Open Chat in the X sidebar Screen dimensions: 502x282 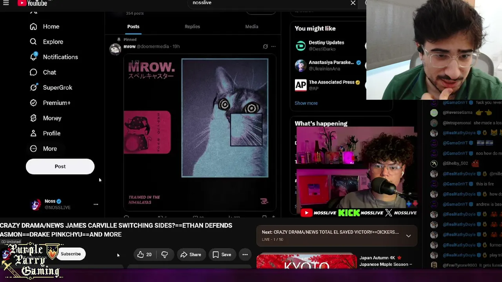tap(43, 72)
